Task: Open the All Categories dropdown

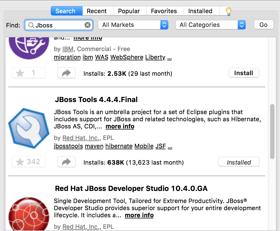Action: click(211, 25)
